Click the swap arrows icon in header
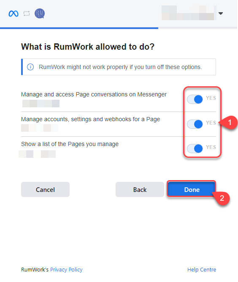 pos(27,13)
